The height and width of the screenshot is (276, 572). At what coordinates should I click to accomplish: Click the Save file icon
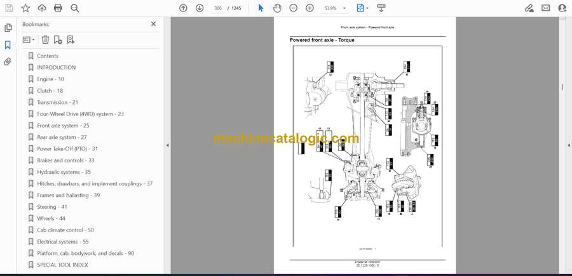pyautogui.click(x=9, y=8)
